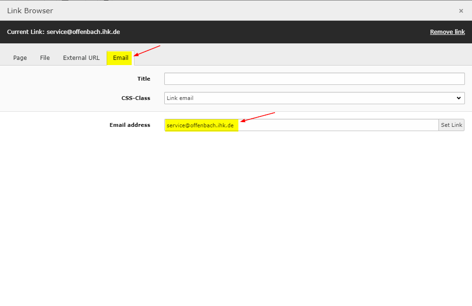Click the CSS-Class label
The image size is (472, 306).
pos(135,98)
